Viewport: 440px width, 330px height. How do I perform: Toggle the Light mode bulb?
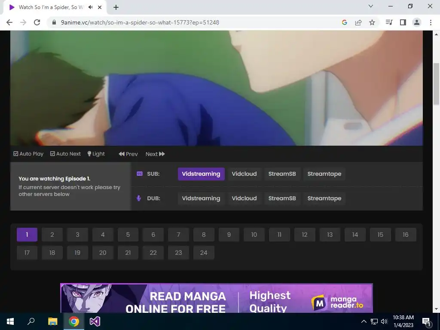coord(96,154)
